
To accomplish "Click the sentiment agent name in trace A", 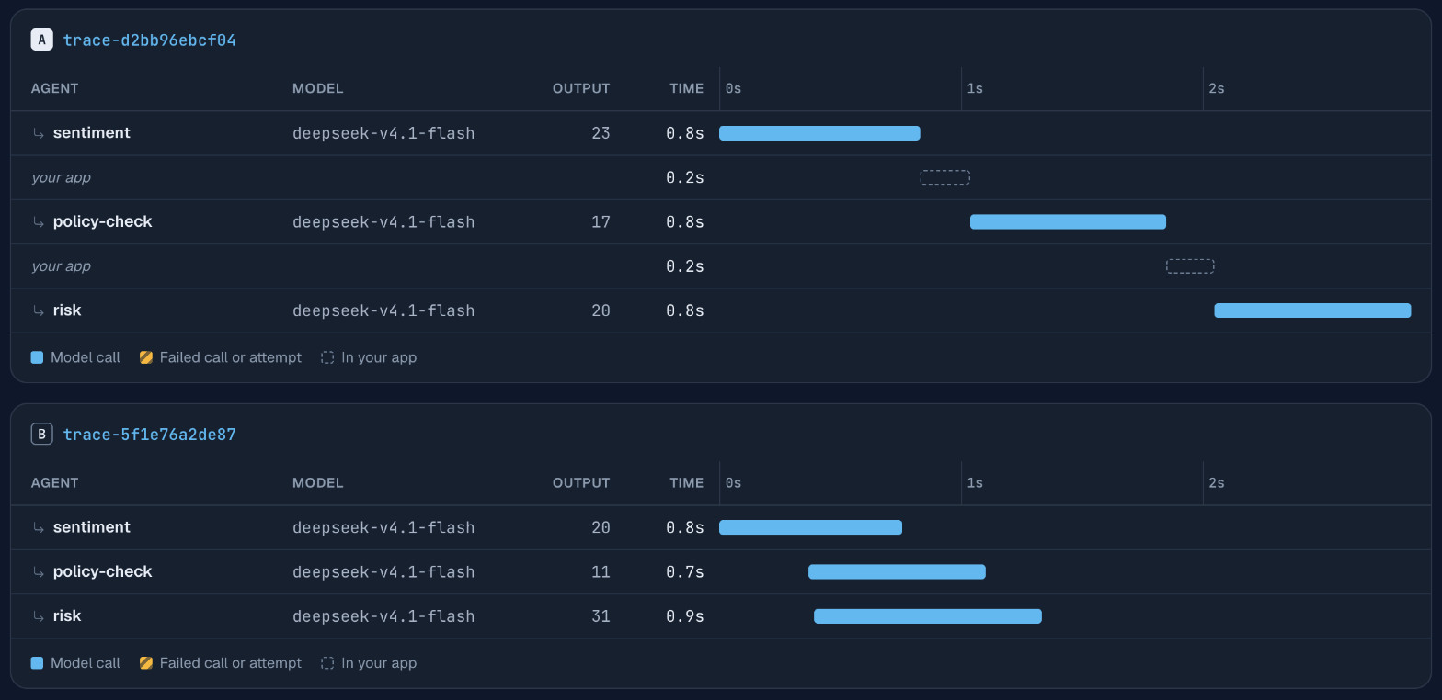I will (x=92, y=133).
